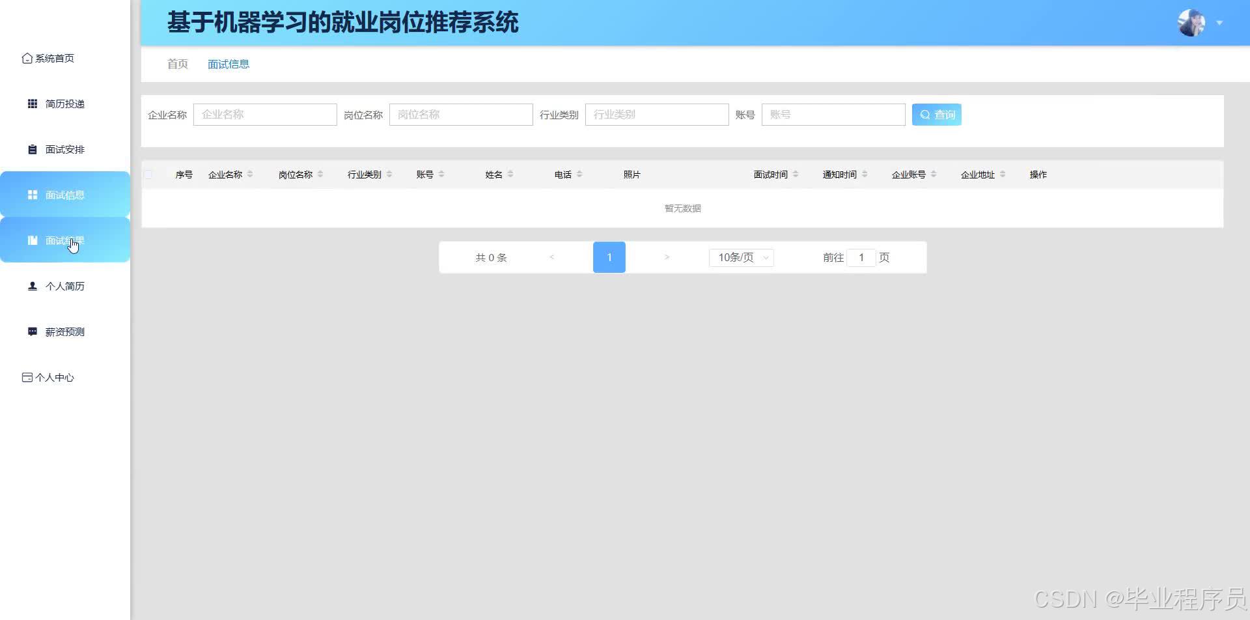This screenshot has width=1250, height=620.
Task: Toggle sorting on the 企业名称 column
Action: pos(249,174)
